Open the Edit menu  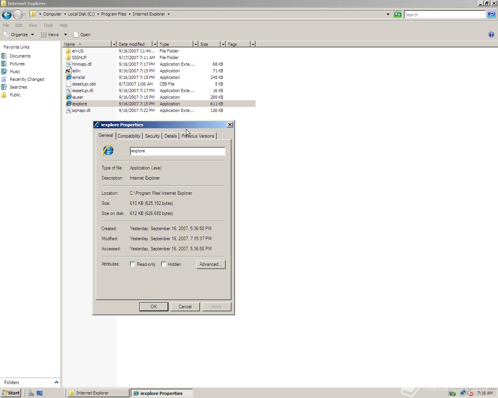(19, 25)
